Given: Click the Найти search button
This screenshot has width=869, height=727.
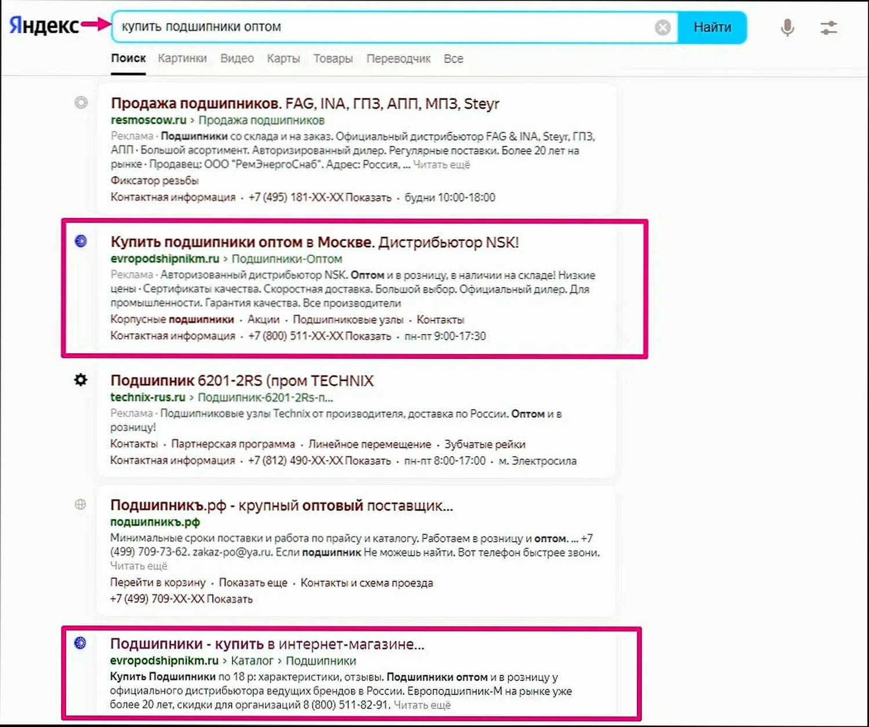Looking at the screenshot, I should (712, 27).
